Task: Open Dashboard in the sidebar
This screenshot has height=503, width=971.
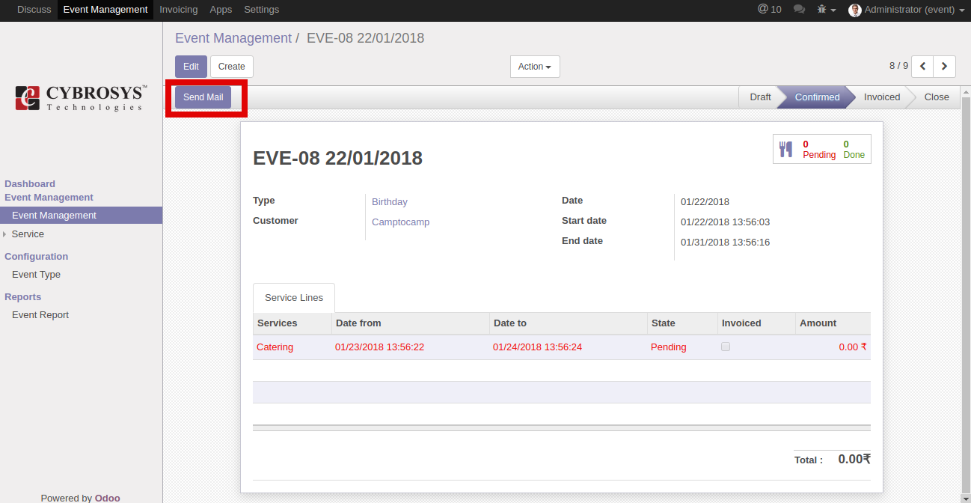Action: pos(30,184)
